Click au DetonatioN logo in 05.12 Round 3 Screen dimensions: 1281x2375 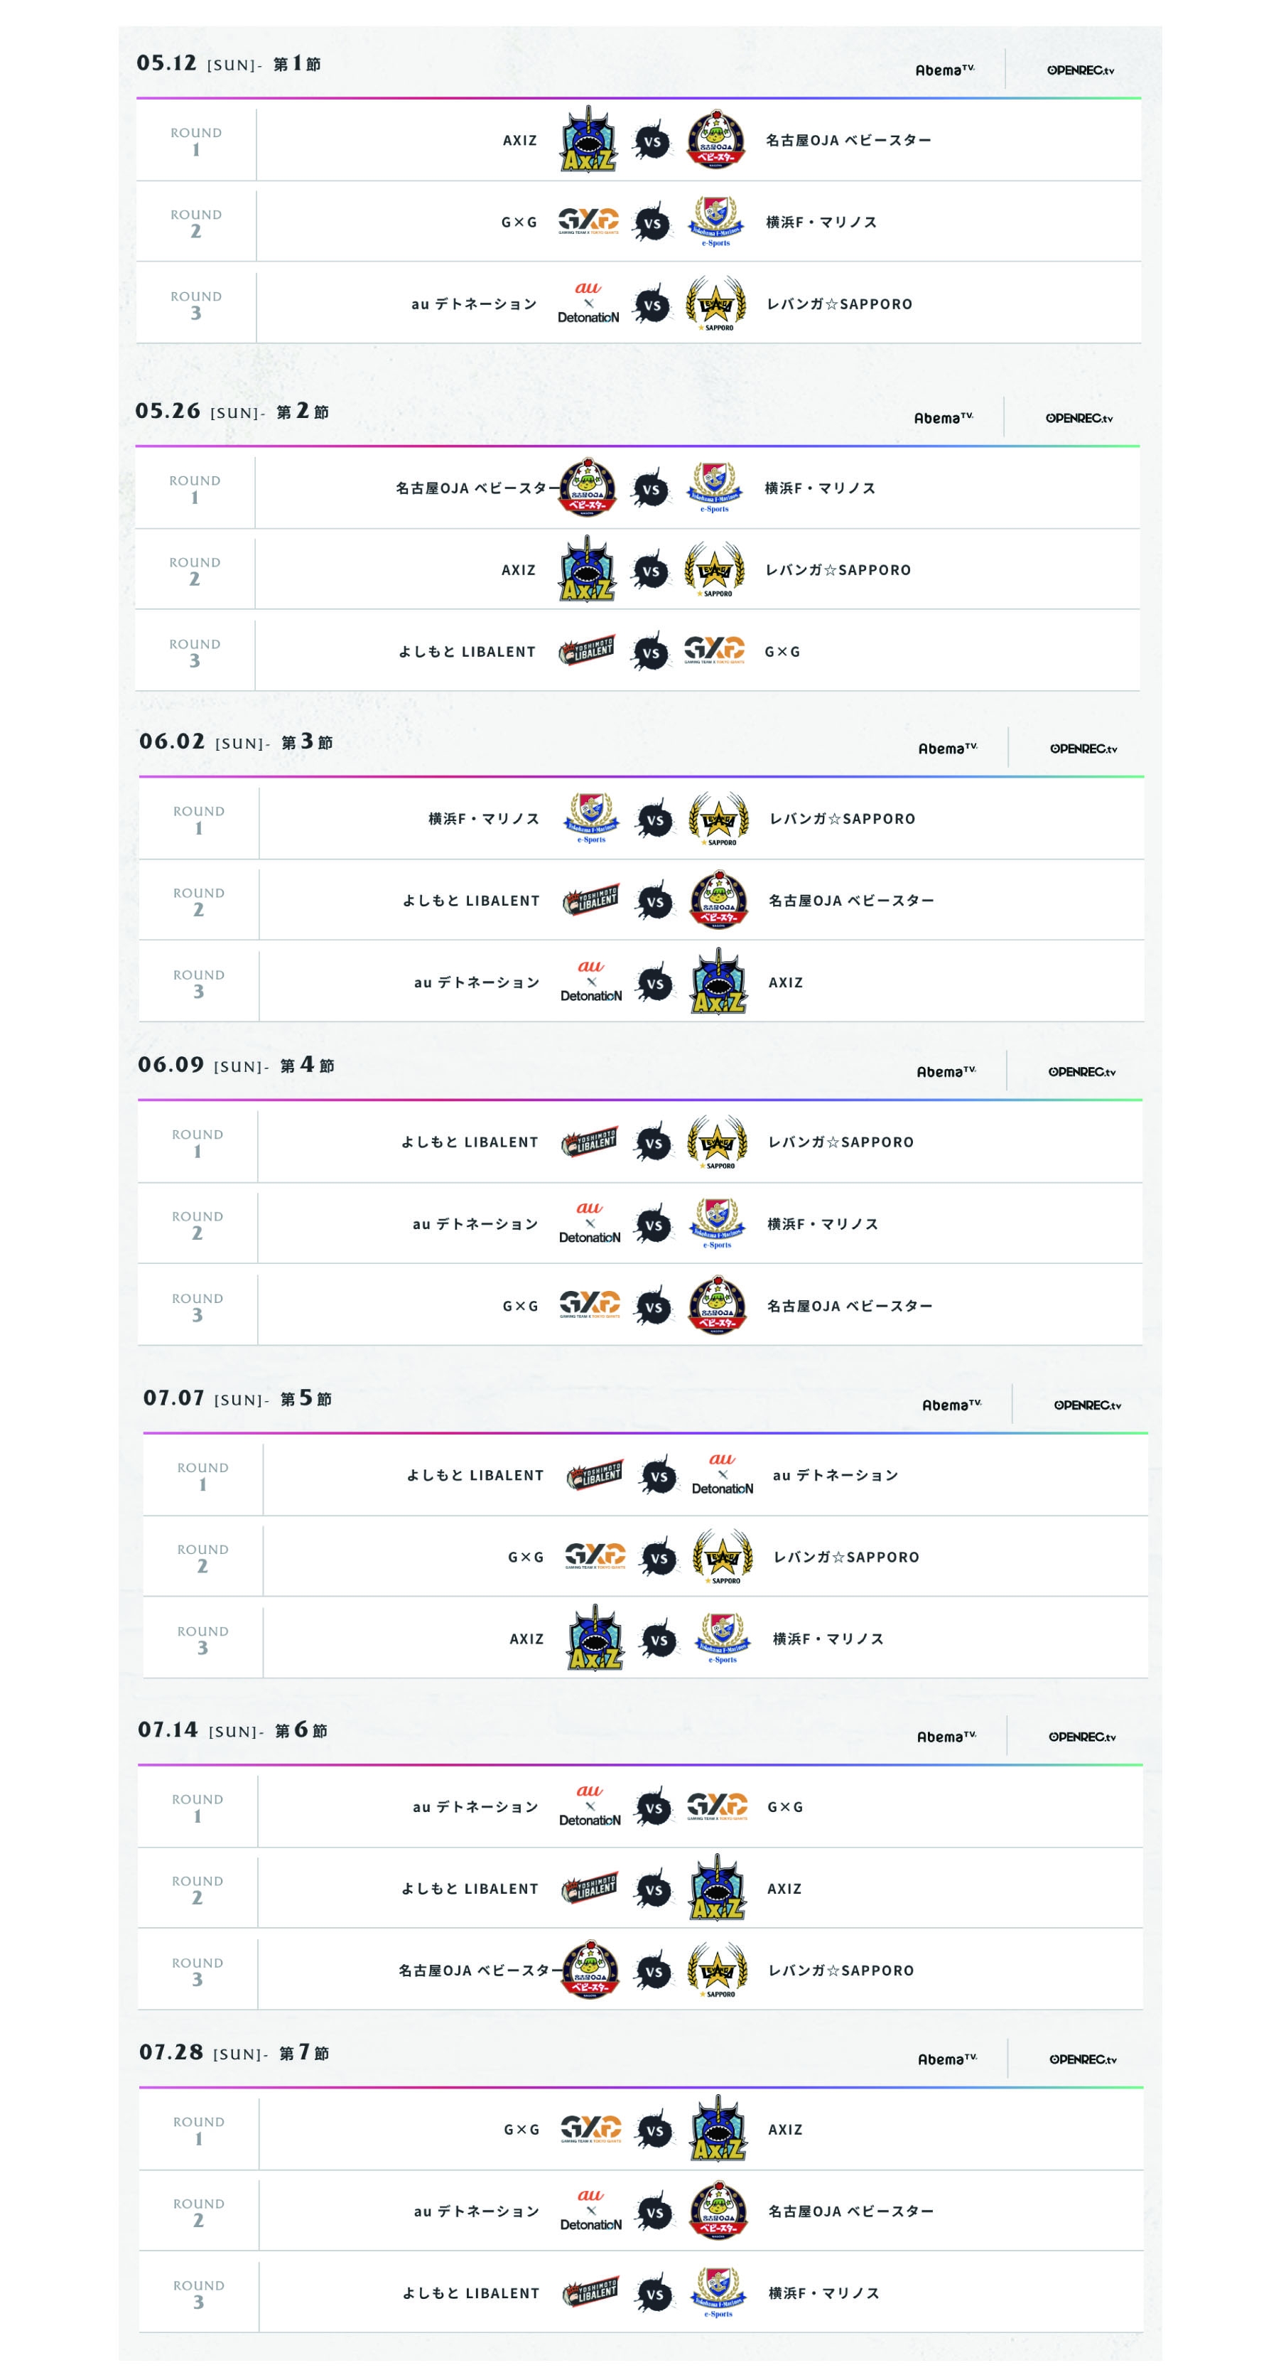pos(588,304)
